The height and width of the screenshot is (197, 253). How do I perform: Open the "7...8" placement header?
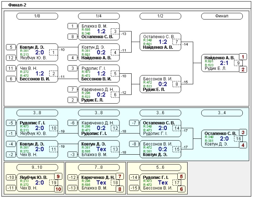pos(99,167)
